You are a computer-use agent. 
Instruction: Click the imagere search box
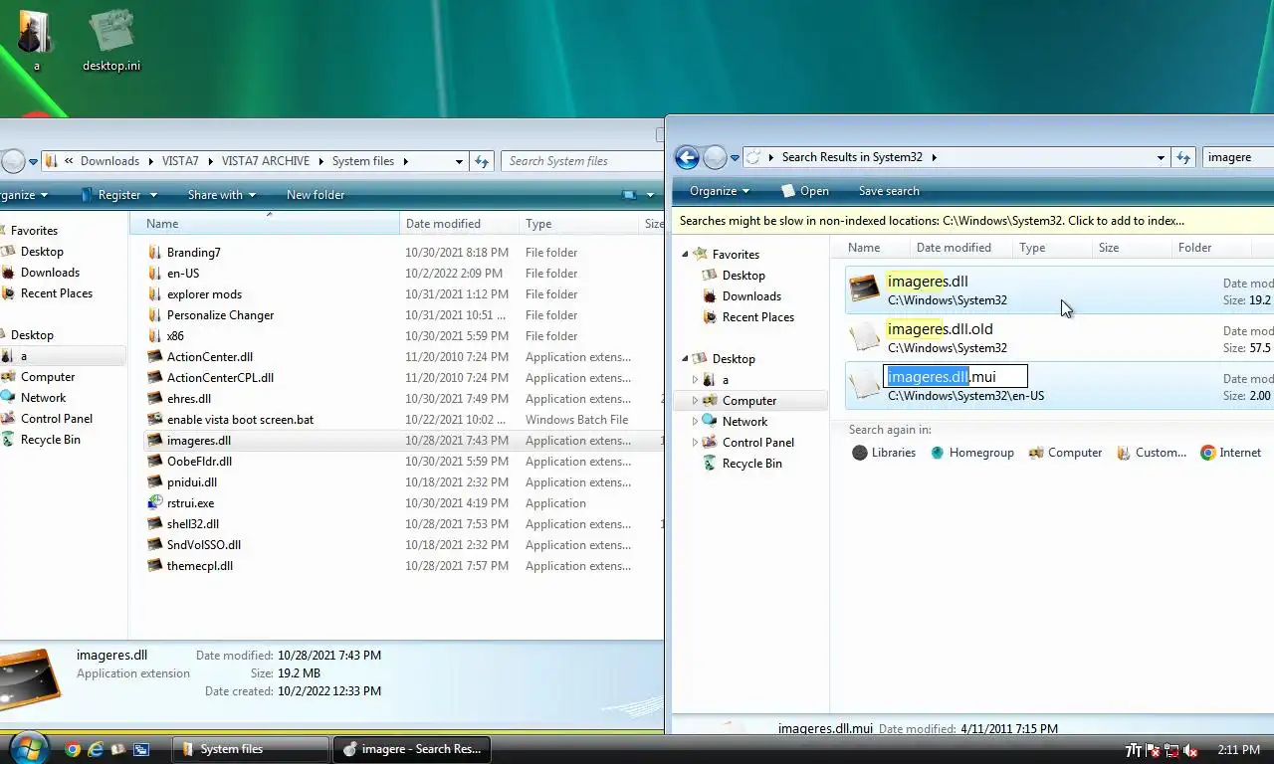(1237, 157)
